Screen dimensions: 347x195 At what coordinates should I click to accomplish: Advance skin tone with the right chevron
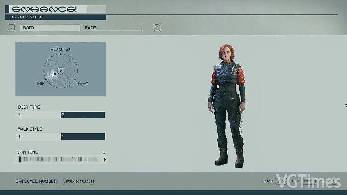coord(104,159)
